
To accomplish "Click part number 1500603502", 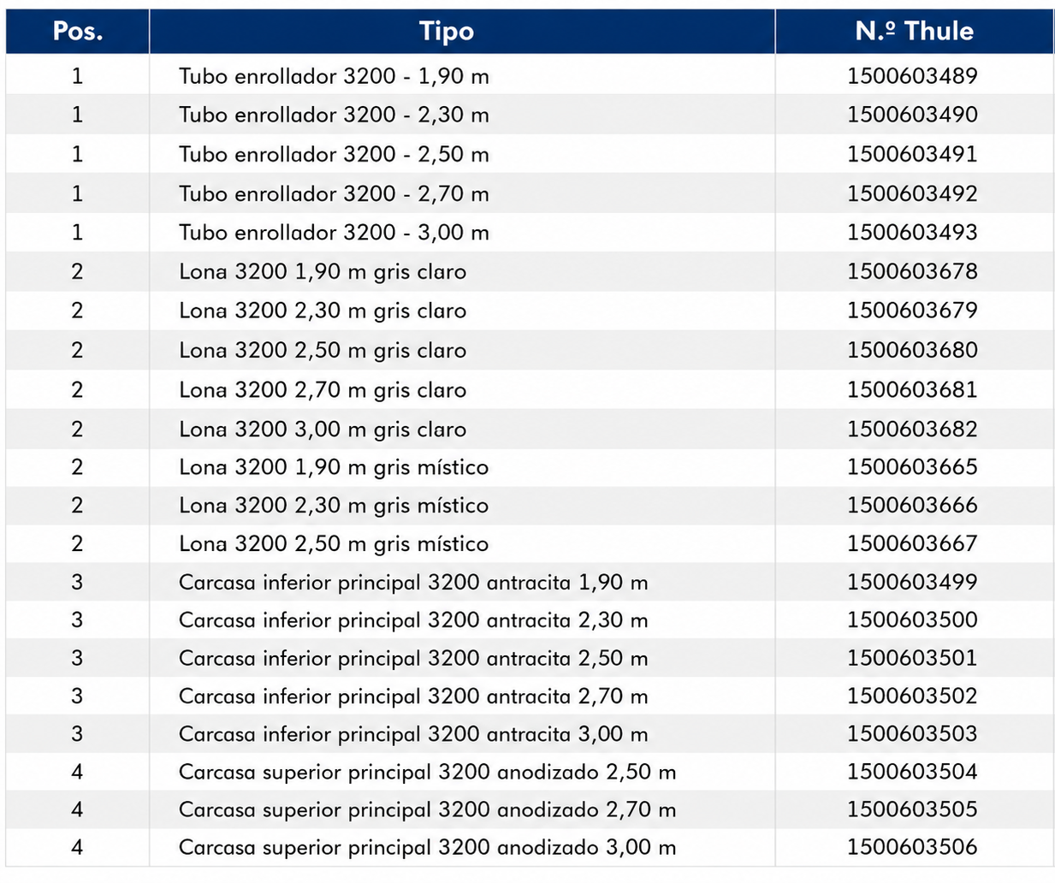I will 912,696.
